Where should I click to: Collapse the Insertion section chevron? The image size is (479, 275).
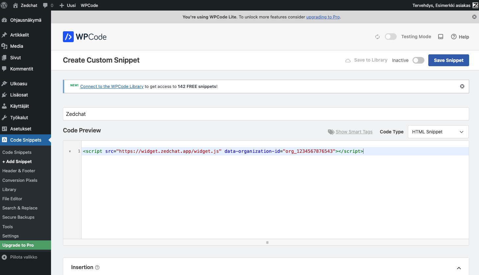[459, 268]
